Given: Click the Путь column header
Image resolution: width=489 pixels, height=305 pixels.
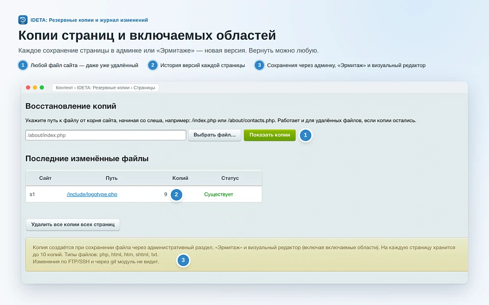Looking at the screenshot, I should click(x=112, y=178).
